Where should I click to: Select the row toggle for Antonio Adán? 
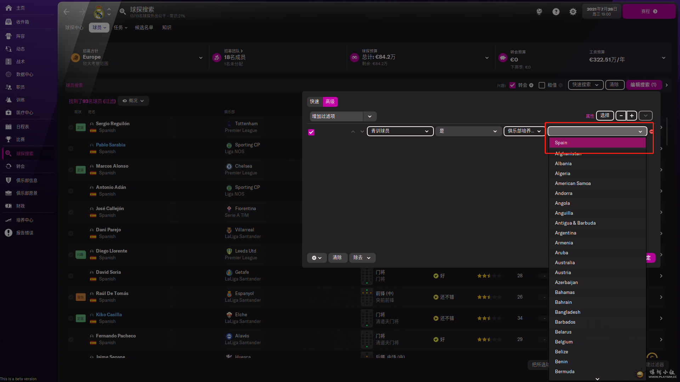click(x=71, y=191)
